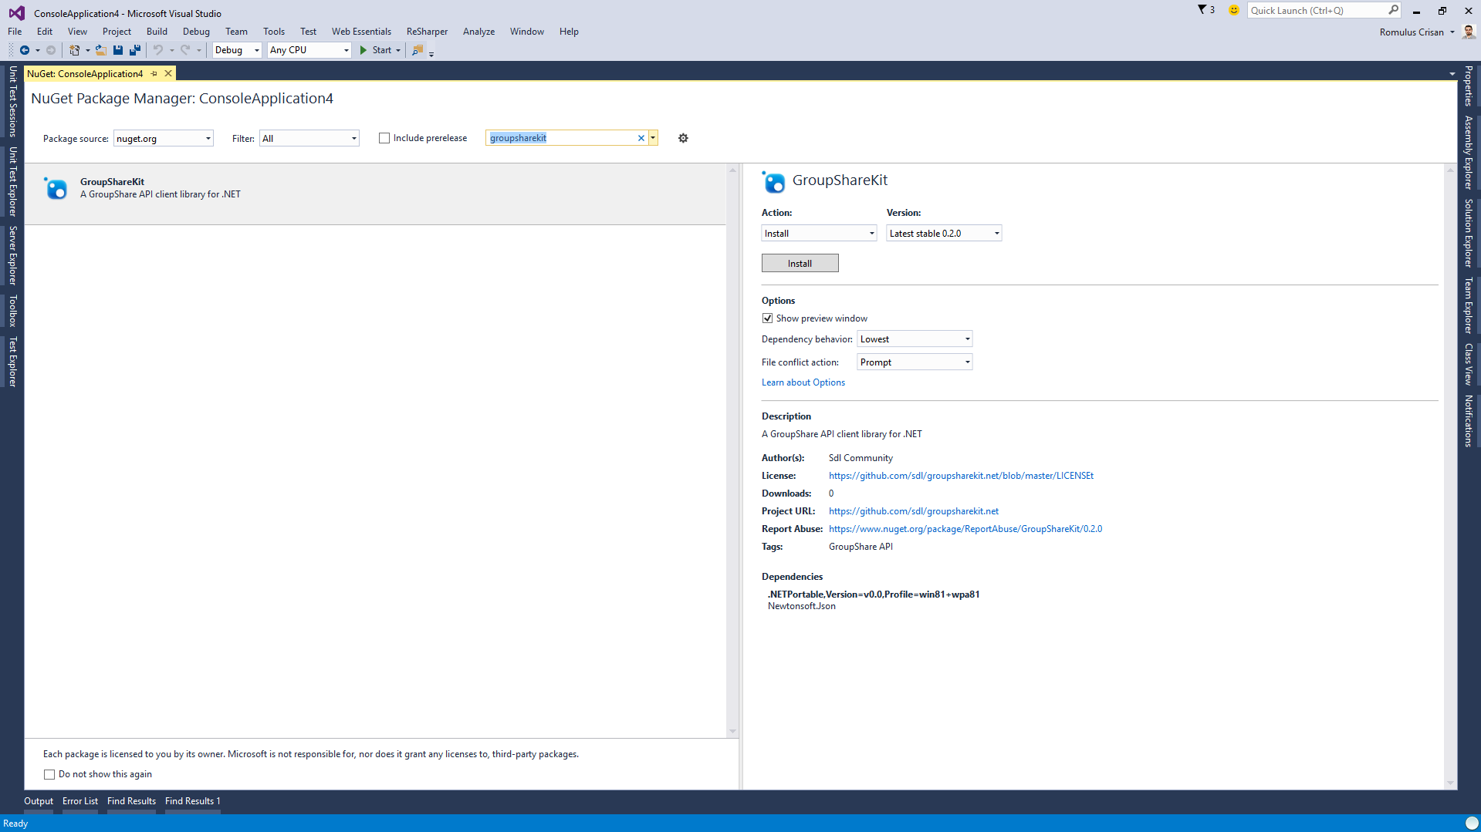The height and width of the screenshot is (832, 1481).
Task: Open the Build menu
Action: (157, 32)
